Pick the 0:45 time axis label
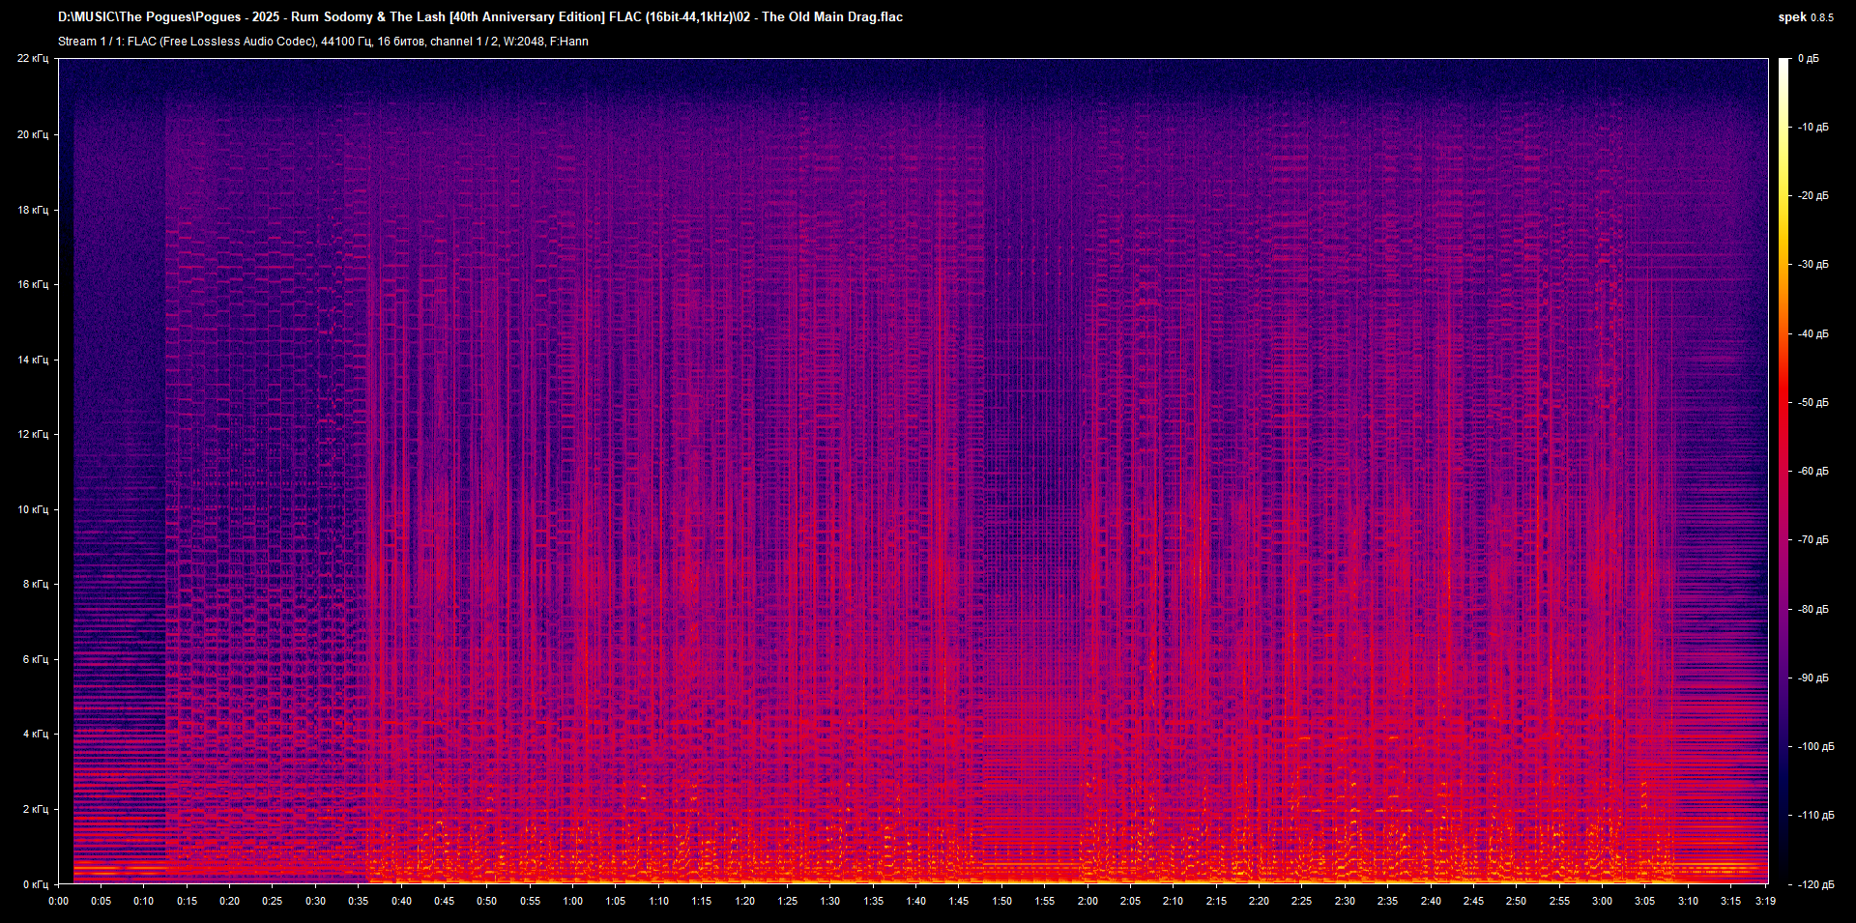1856x923 pixels. point(444,901)
